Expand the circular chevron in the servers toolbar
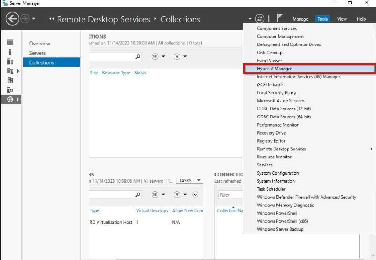Screen dimensions: 376x260 (195, 195)
